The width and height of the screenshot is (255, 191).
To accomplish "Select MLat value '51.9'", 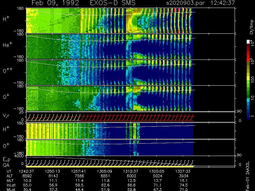I will coord(106,189).
